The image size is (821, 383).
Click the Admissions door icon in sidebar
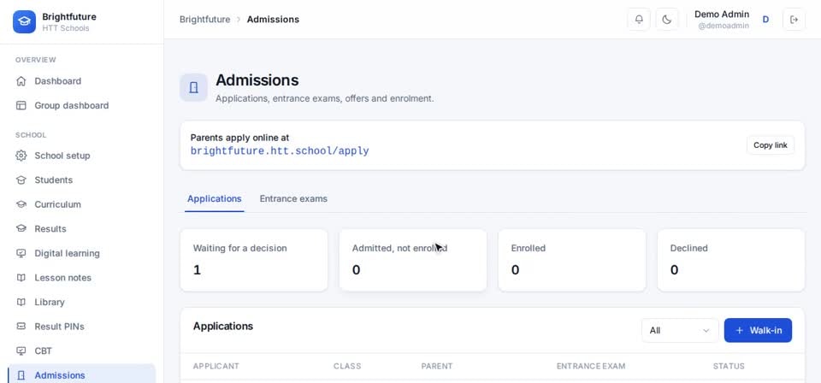pos(21,375)
